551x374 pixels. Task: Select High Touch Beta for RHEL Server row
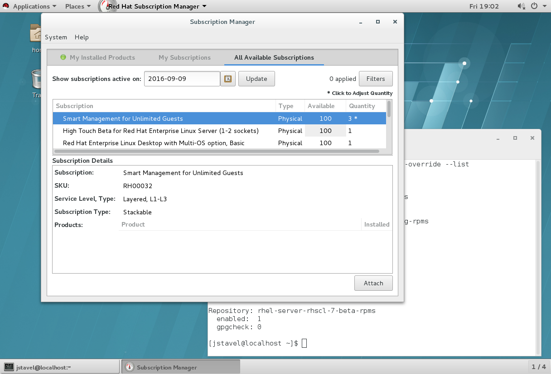[x=219, y=131]
